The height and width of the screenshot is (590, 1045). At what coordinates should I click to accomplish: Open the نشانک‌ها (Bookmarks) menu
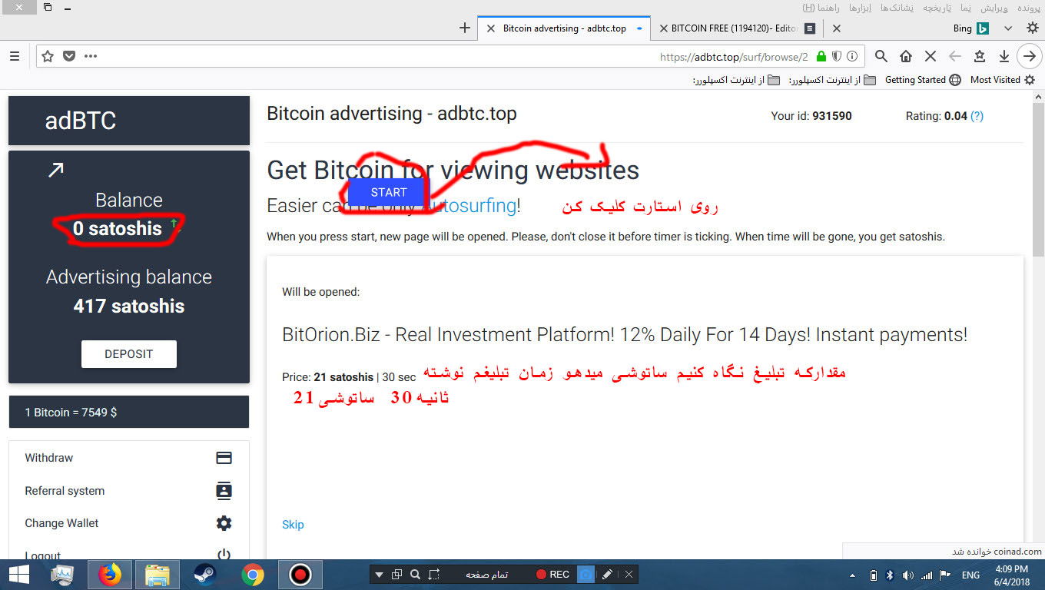897,8
